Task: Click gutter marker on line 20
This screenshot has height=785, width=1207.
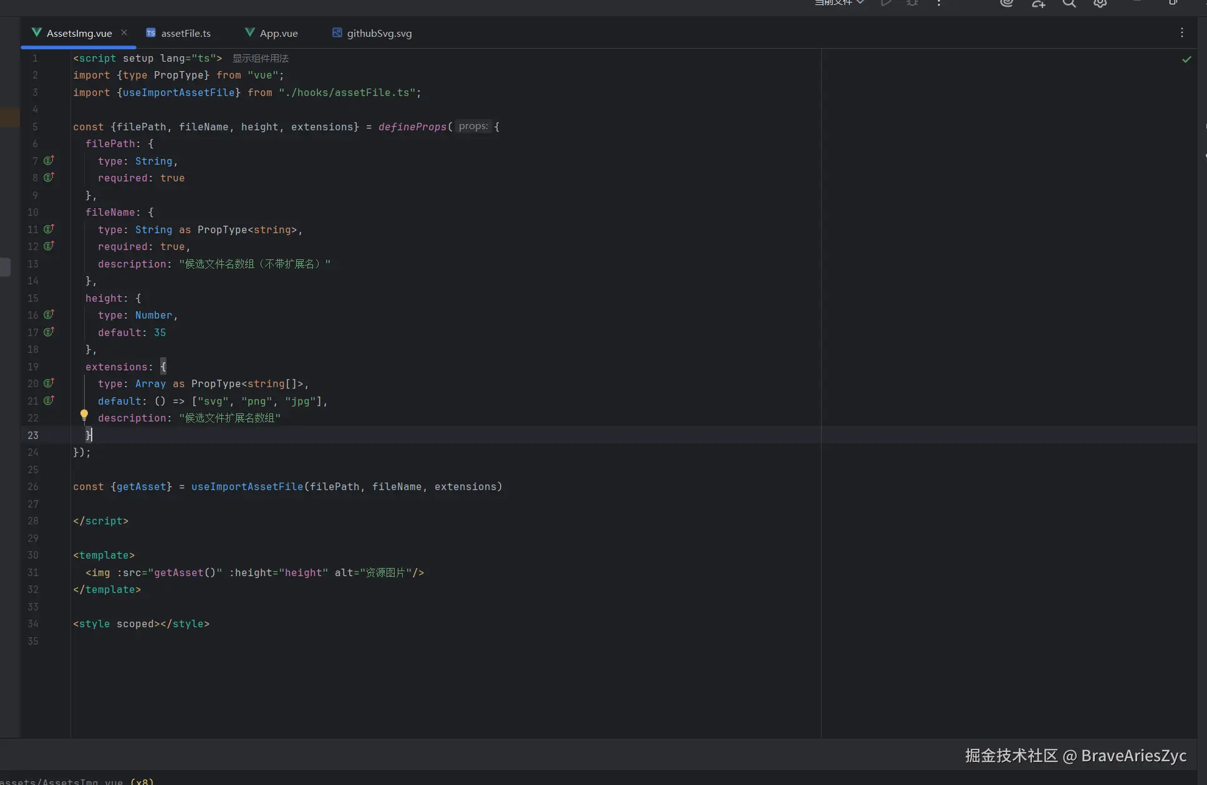Action: pyautogui.click(x=49, y=383)
